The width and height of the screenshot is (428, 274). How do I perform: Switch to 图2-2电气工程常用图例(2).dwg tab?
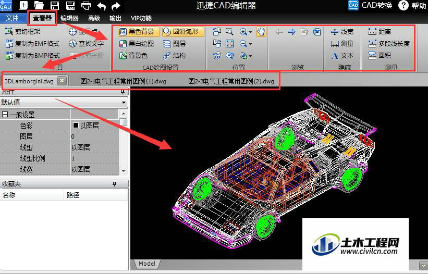click(231, 81)
